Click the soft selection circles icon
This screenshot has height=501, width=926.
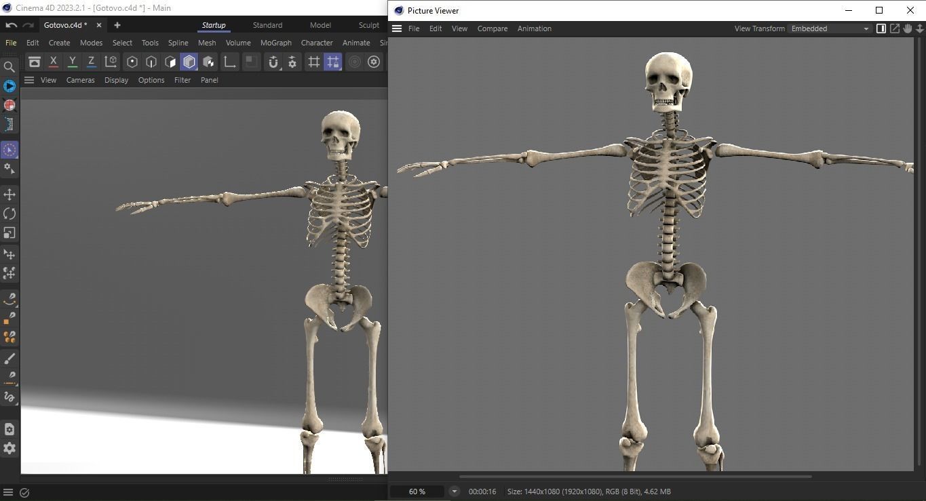(354, 62)
